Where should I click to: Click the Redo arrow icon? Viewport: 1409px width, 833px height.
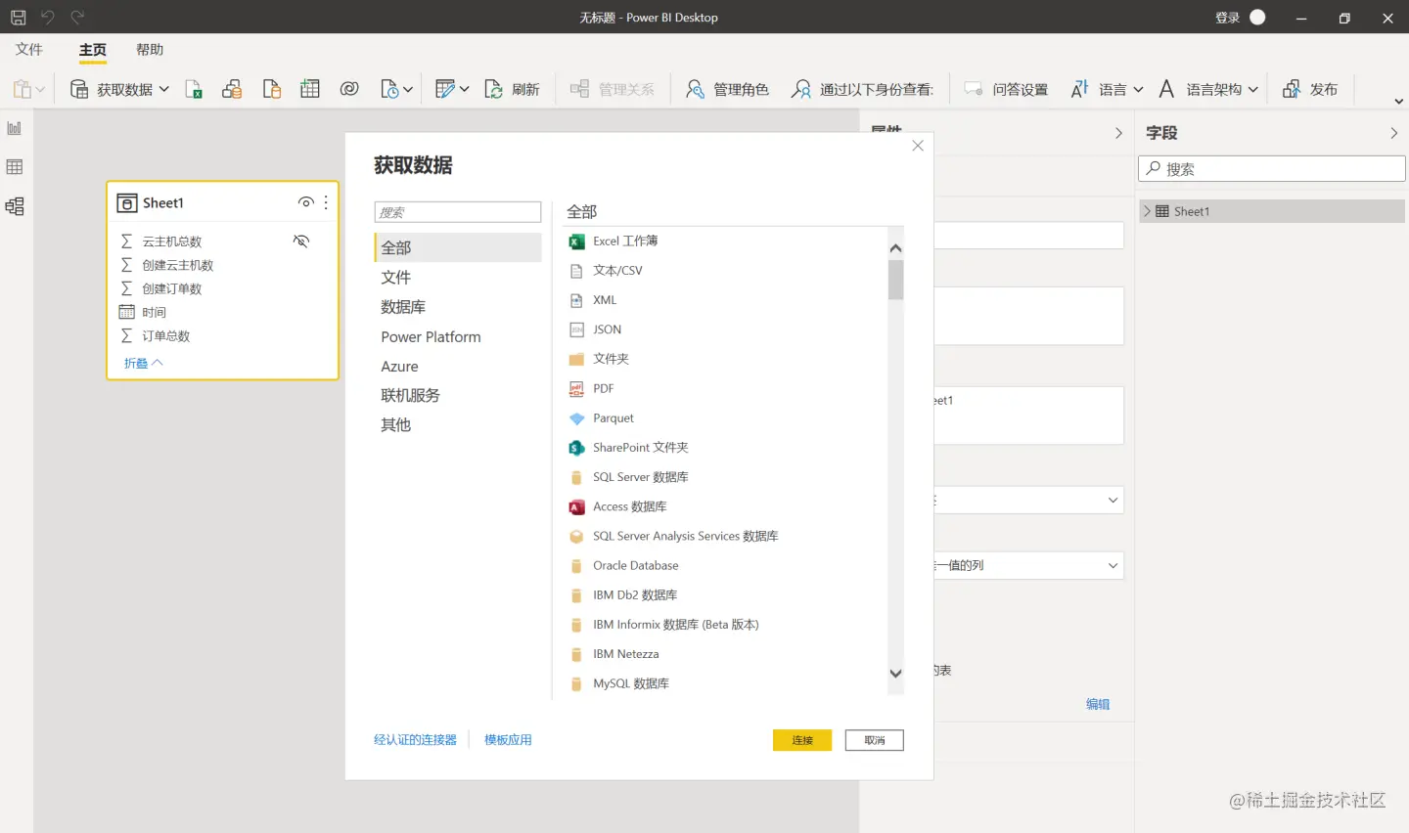(x=77, y=18)
